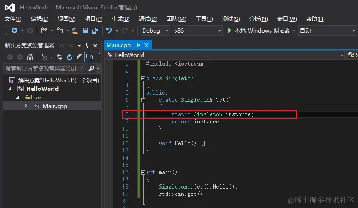The width and height of the screenshot is (358, 208).
Task: Click the Redo toolbar arrow
Action: click(125, 30)
